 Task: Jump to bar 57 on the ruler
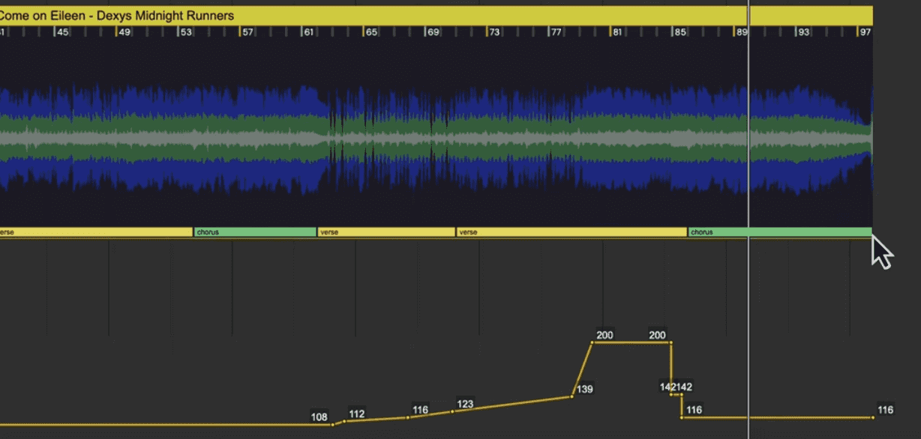(x=247, y=32)
